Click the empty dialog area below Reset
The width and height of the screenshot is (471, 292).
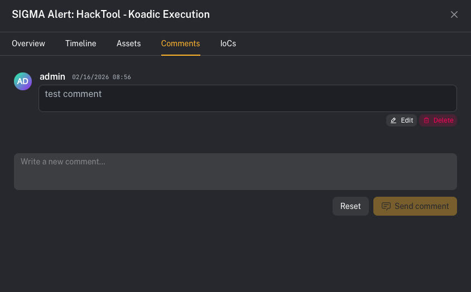350,251
